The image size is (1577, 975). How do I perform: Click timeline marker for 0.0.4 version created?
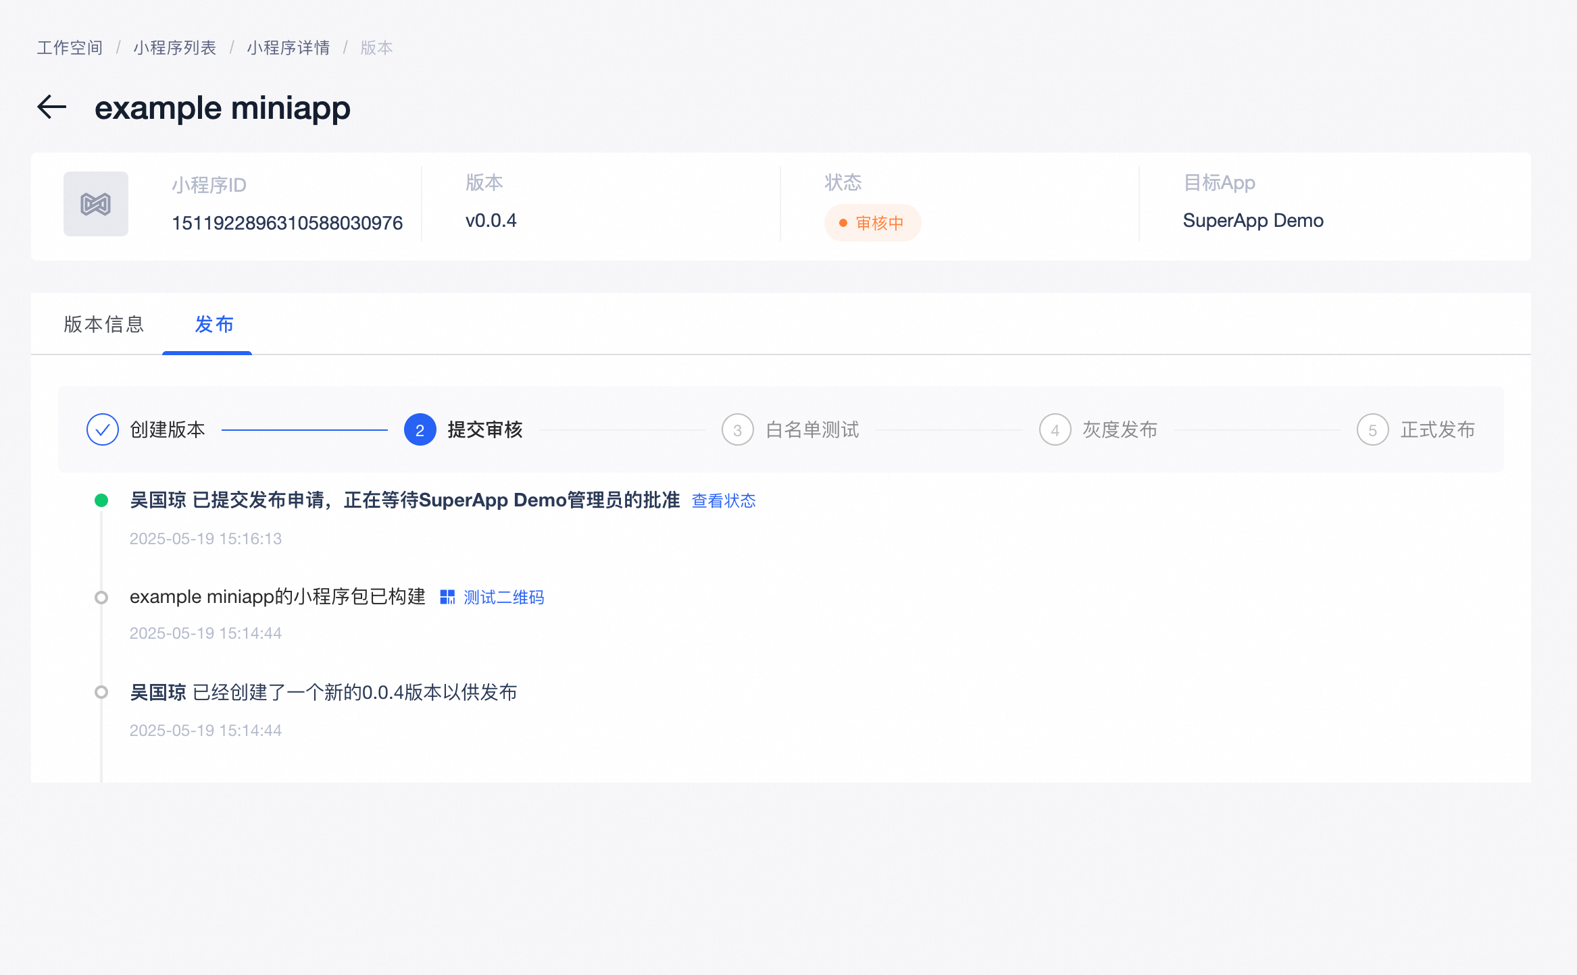pyautogui.click(x=101, y=692)
